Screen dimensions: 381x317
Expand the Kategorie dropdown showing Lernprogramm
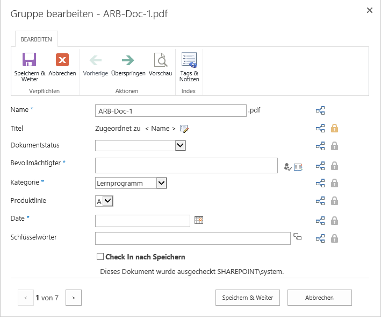162,183
